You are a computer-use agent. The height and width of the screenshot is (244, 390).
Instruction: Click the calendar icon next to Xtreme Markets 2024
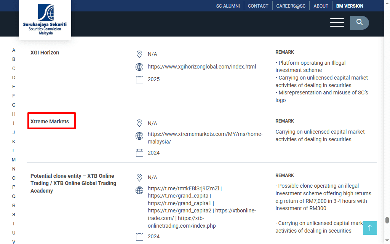(x=139, y=153)
